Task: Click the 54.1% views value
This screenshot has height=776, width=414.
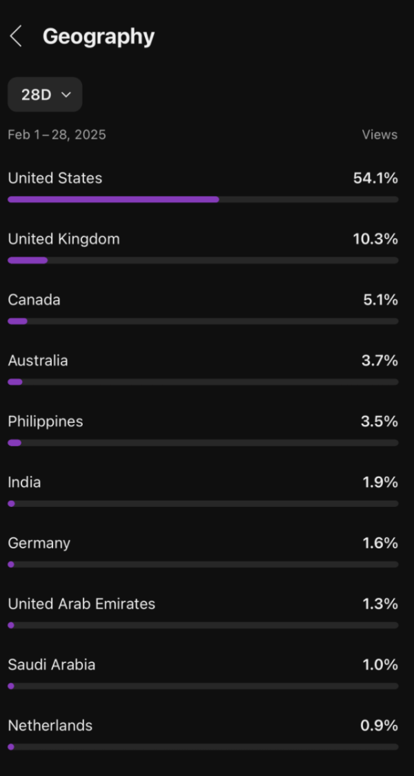Action: click(375, 179)
